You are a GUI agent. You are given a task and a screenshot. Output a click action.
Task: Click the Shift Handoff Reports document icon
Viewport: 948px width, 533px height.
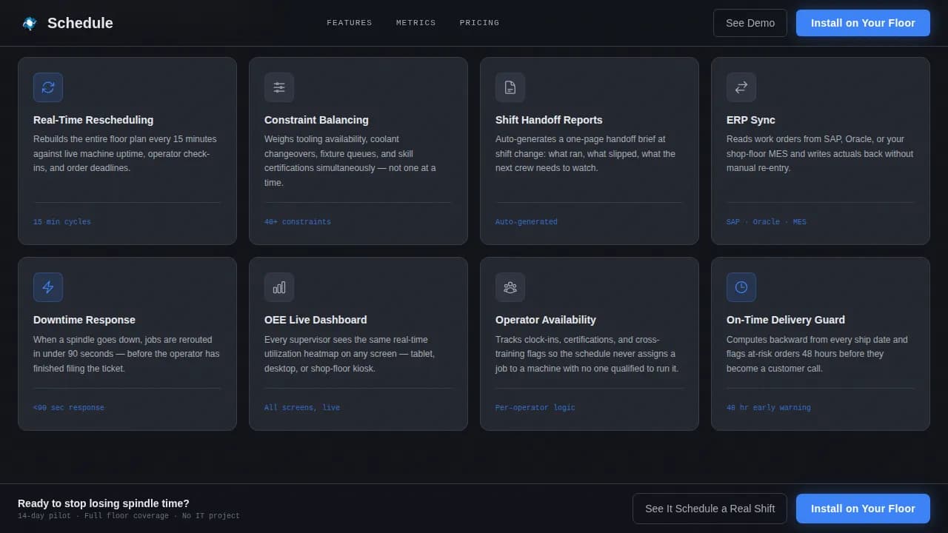pos(510,87)
